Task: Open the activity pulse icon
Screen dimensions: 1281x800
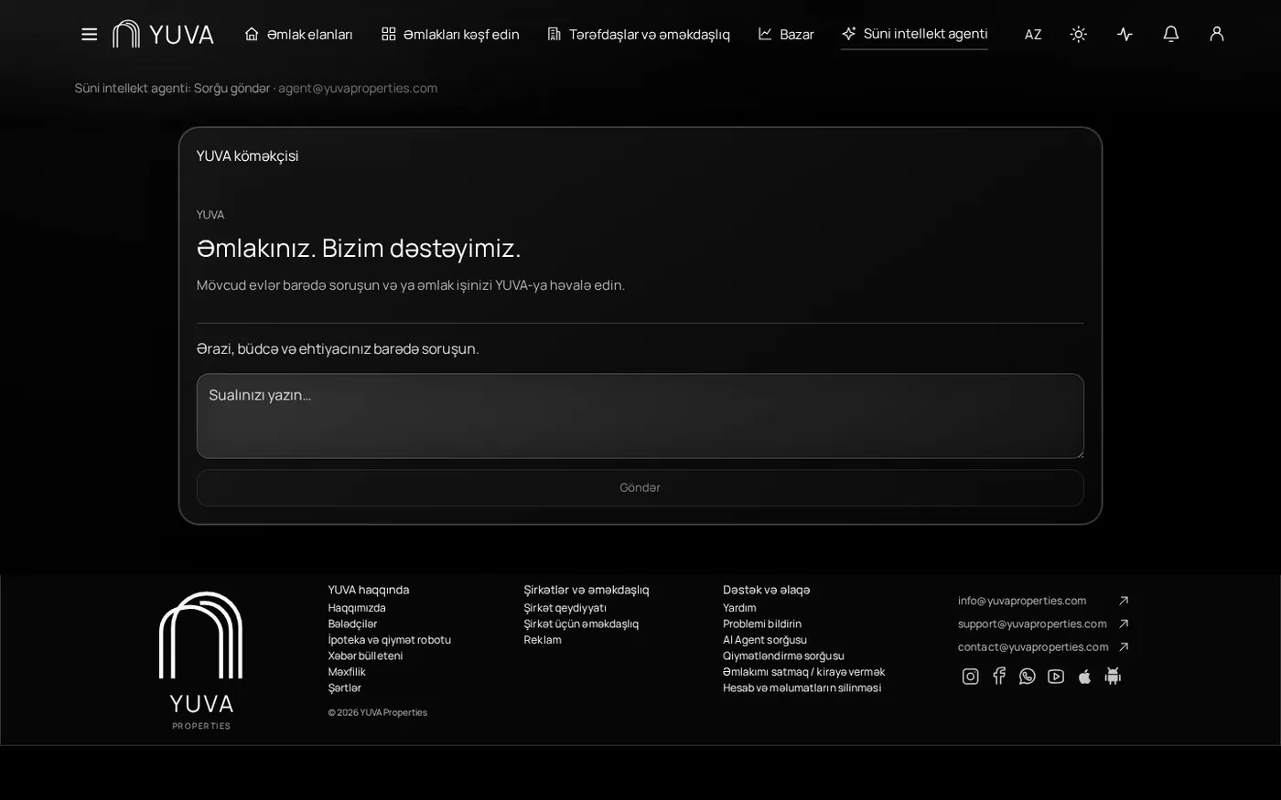Action: 1125,34
